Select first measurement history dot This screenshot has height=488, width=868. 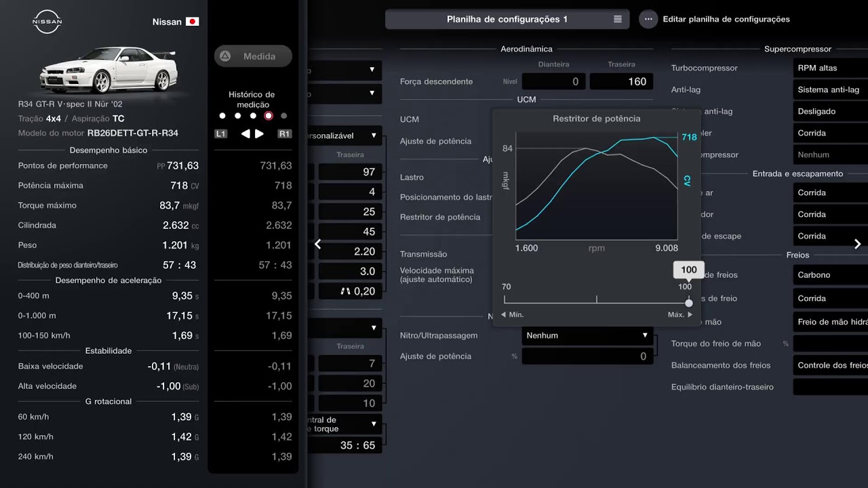tap(222, 116)
